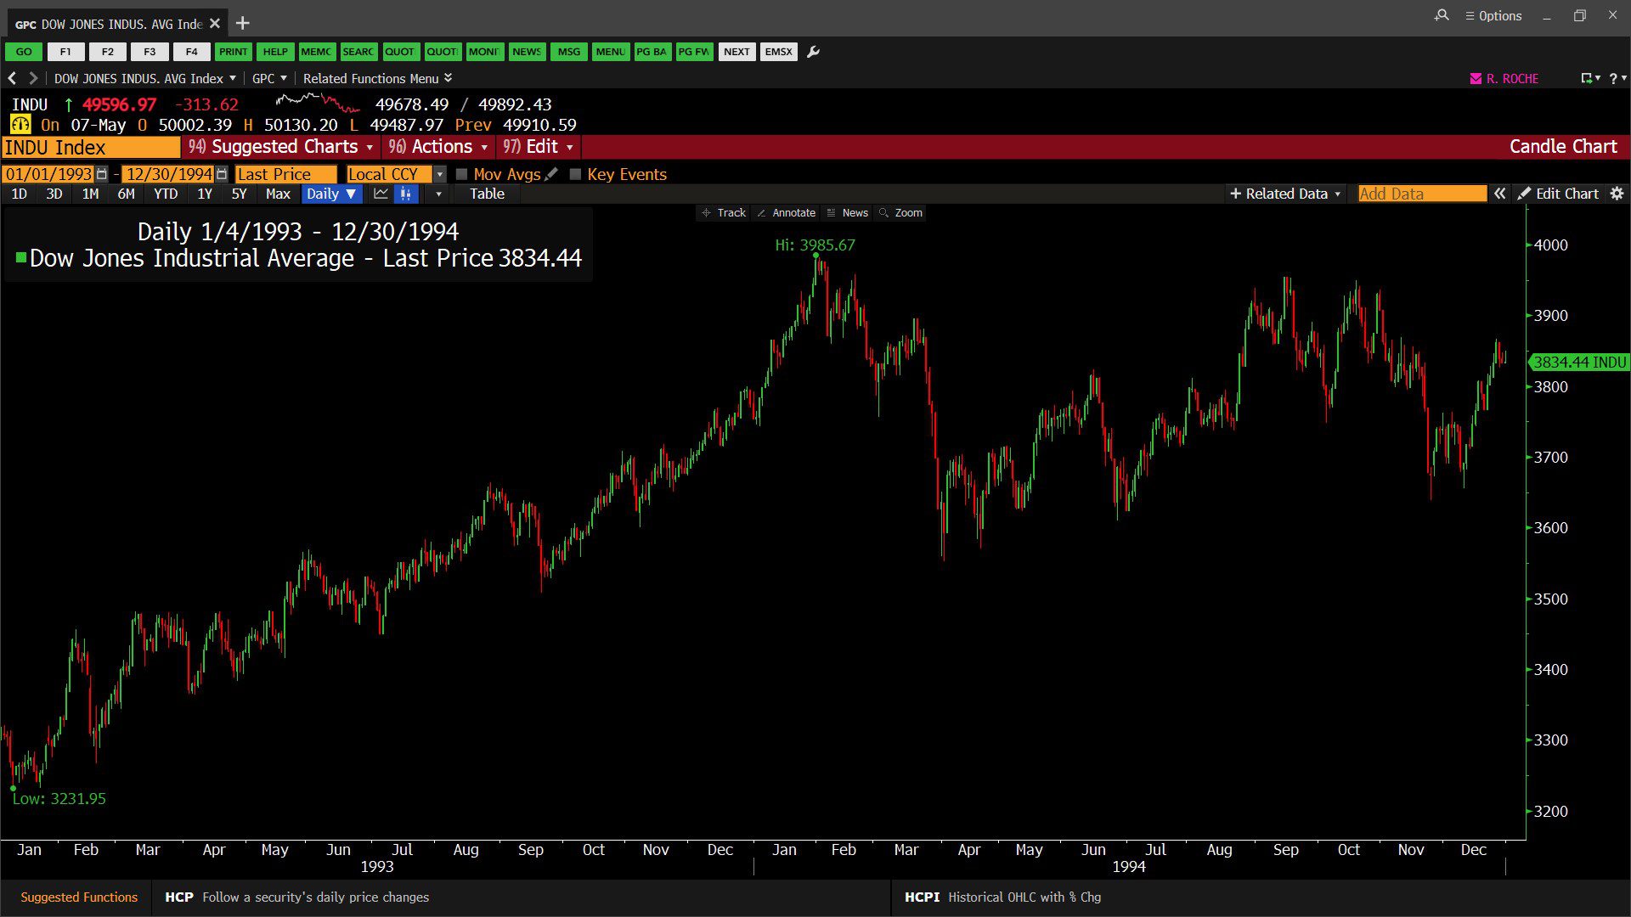1631x917 pixels.
Task: Activate the Annotate tool
Action: pyautogui.click(x=787, y=212)
